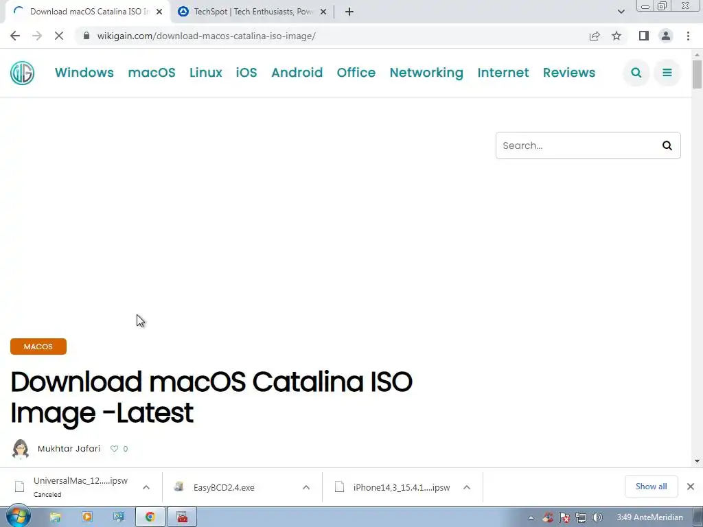Launch media player from taskbar
Image resolution: width=703 pixels, height=527 pixels.
pos(87,517)
